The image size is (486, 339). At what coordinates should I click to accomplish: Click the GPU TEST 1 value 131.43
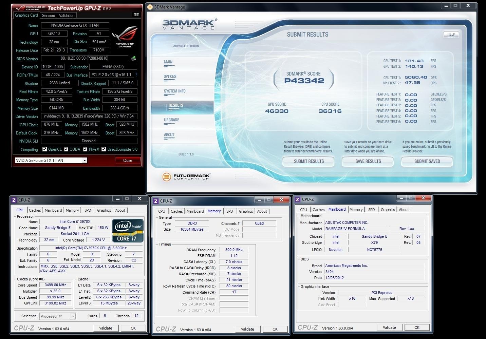click(414, 61)
